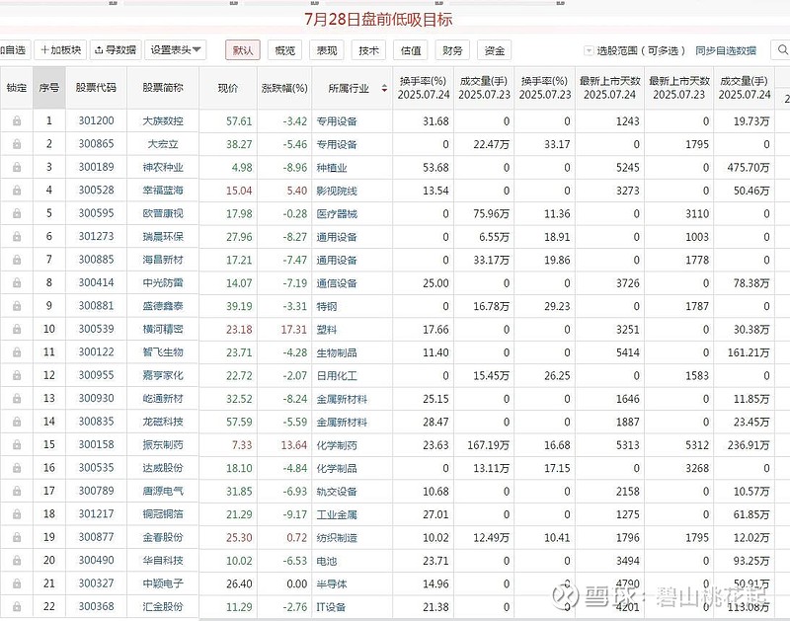Click 成交量(手) 2025.07.23 column header

pos(484,88)
